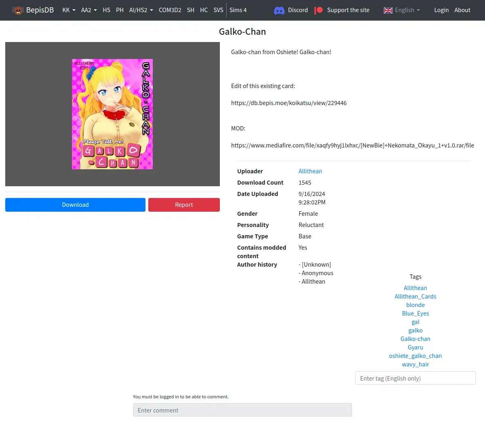Select the wavy_hair tag

coord(415,364)
